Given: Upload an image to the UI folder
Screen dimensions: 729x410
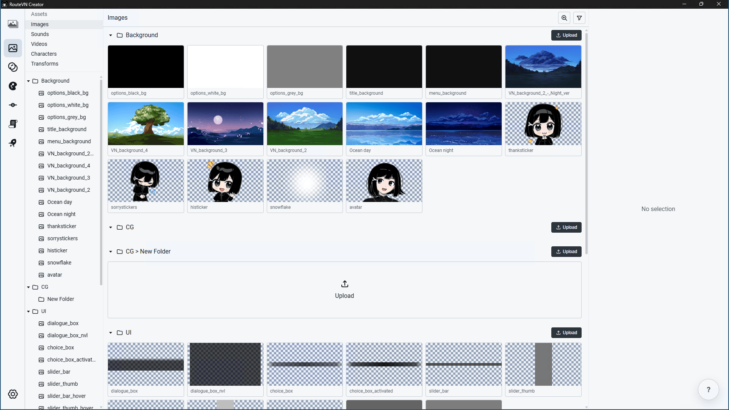Looking at the screenshot, I should click(x=566, y=333).
